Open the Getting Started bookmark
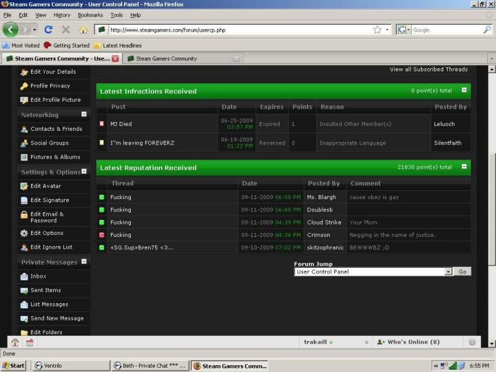496x372 pixels. pos(67,45)
